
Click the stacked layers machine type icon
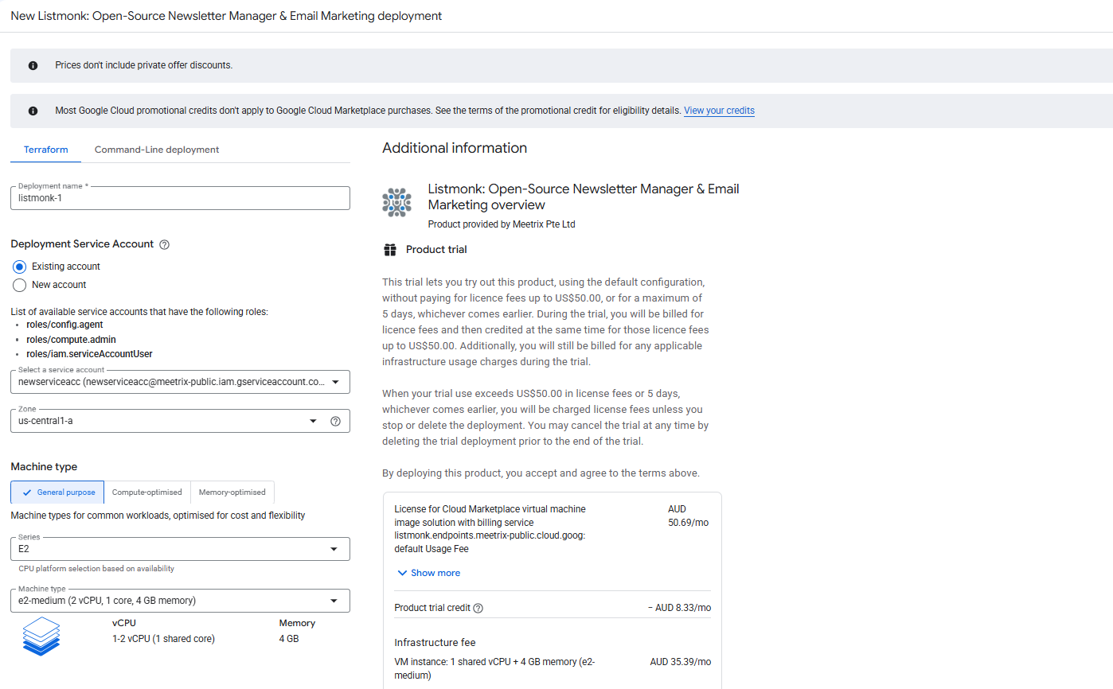point(41,636)
